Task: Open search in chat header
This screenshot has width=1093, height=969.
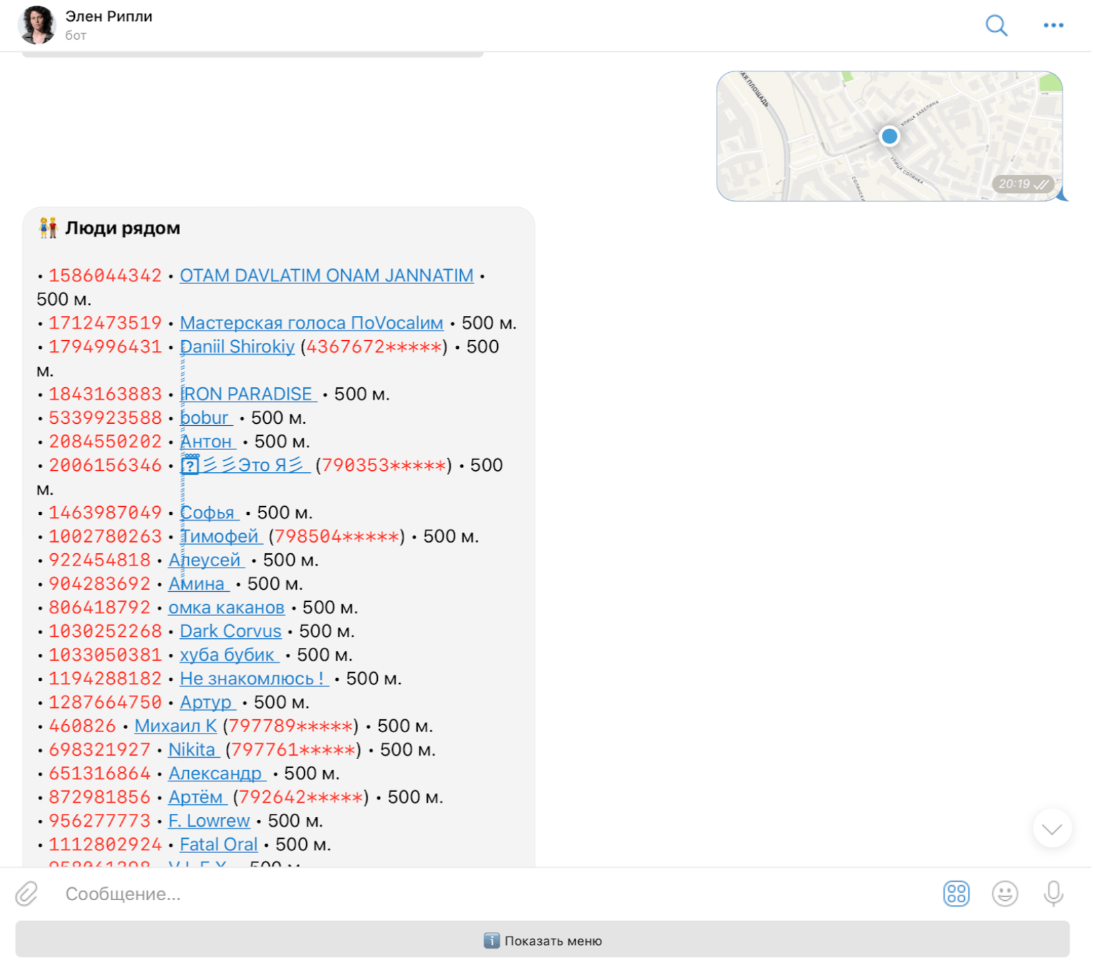Action: click(x=996, y=26)
